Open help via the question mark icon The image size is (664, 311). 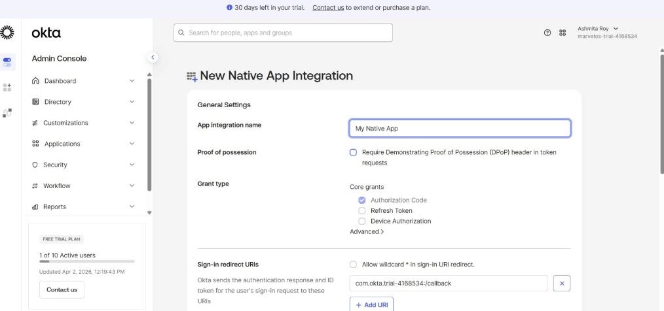(x=547, y=33)
